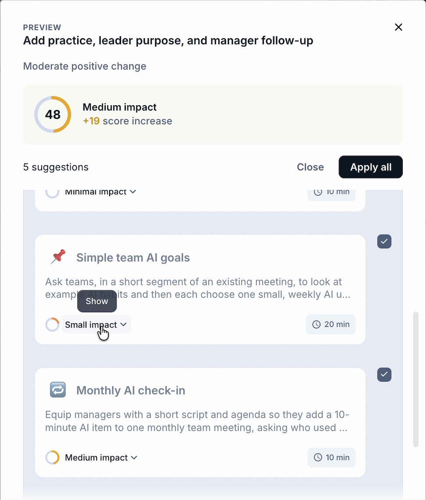Expand the Small impact dropdown
The height and width of the screenshot is (500, 426).
pos(96,325)
